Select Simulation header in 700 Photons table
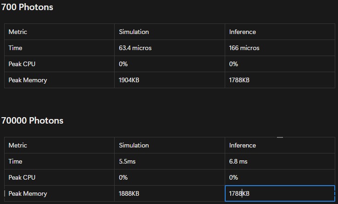 point(169,32)
